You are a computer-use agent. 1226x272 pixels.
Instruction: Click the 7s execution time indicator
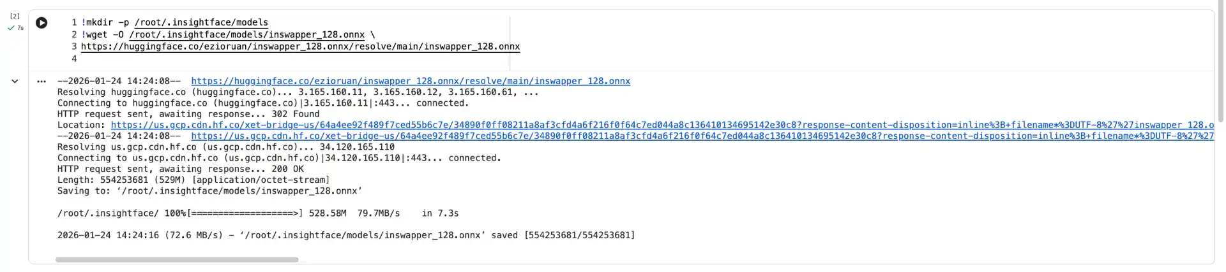tap(20, 28)
